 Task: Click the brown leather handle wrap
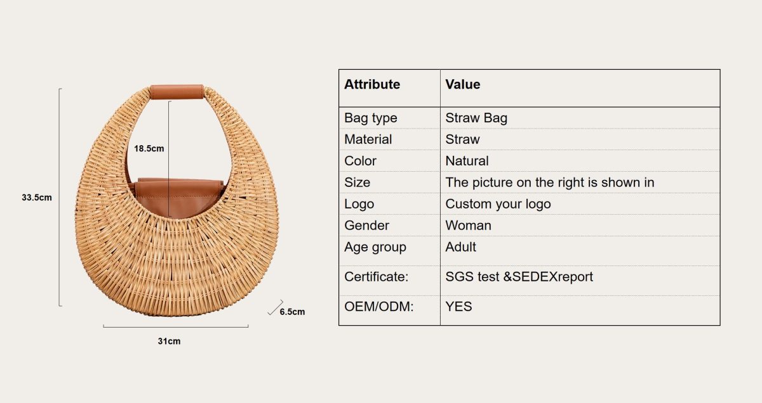coord(177,92)
